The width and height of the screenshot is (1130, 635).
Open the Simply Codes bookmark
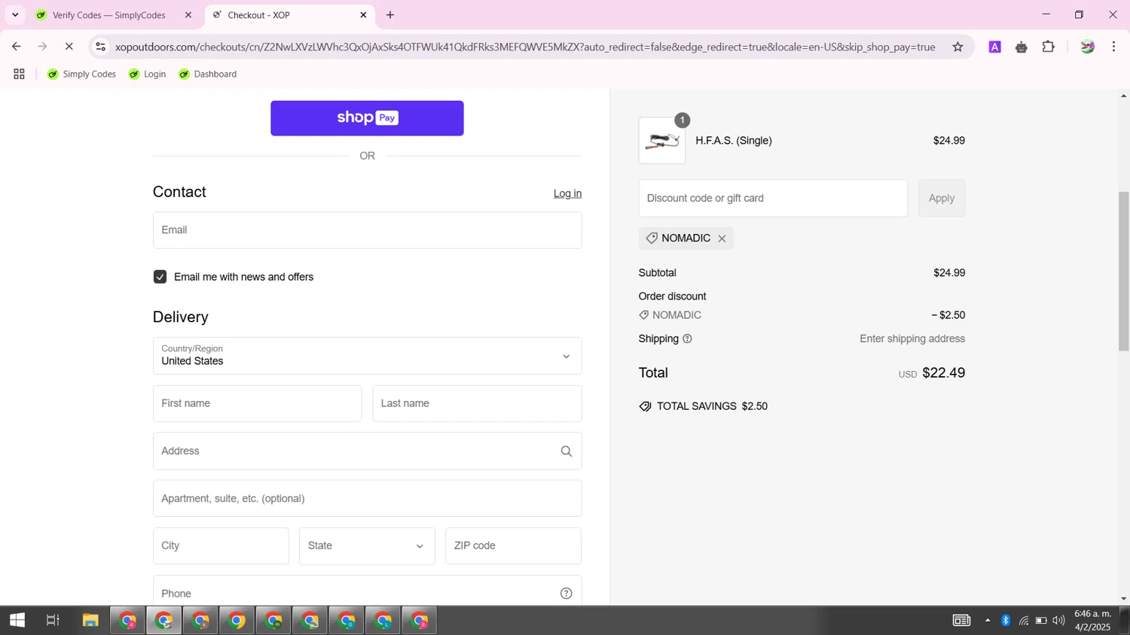[81, 74]
